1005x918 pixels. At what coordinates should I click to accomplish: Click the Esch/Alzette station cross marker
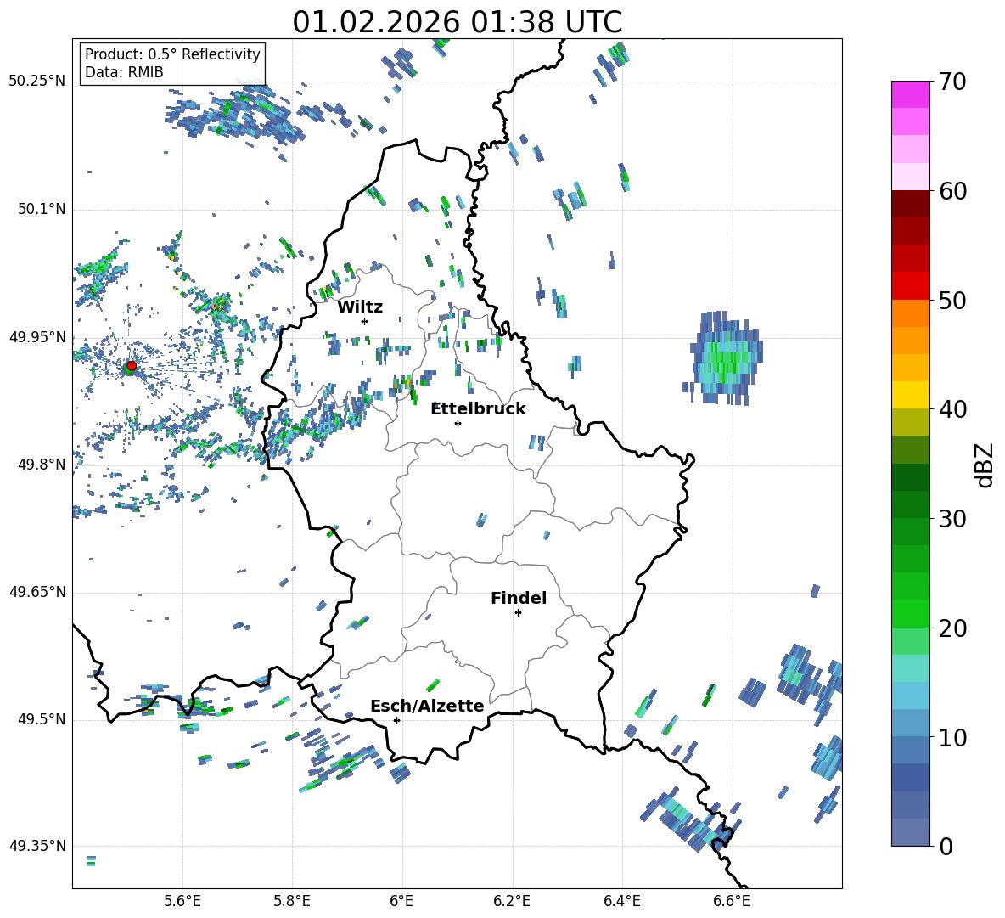396,720
